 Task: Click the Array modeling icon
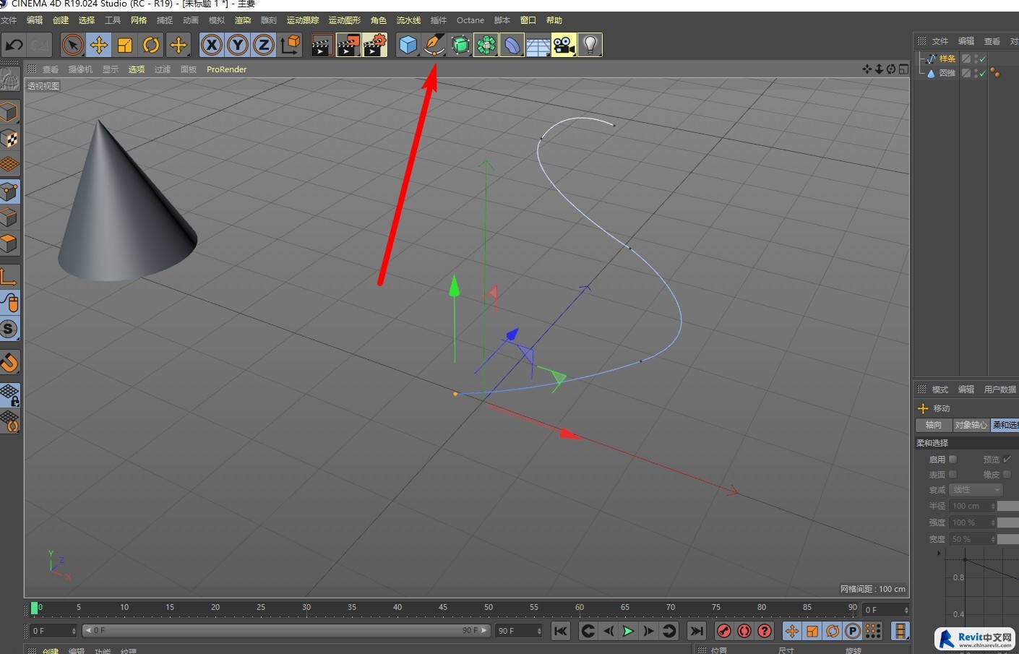coord(486,45)
